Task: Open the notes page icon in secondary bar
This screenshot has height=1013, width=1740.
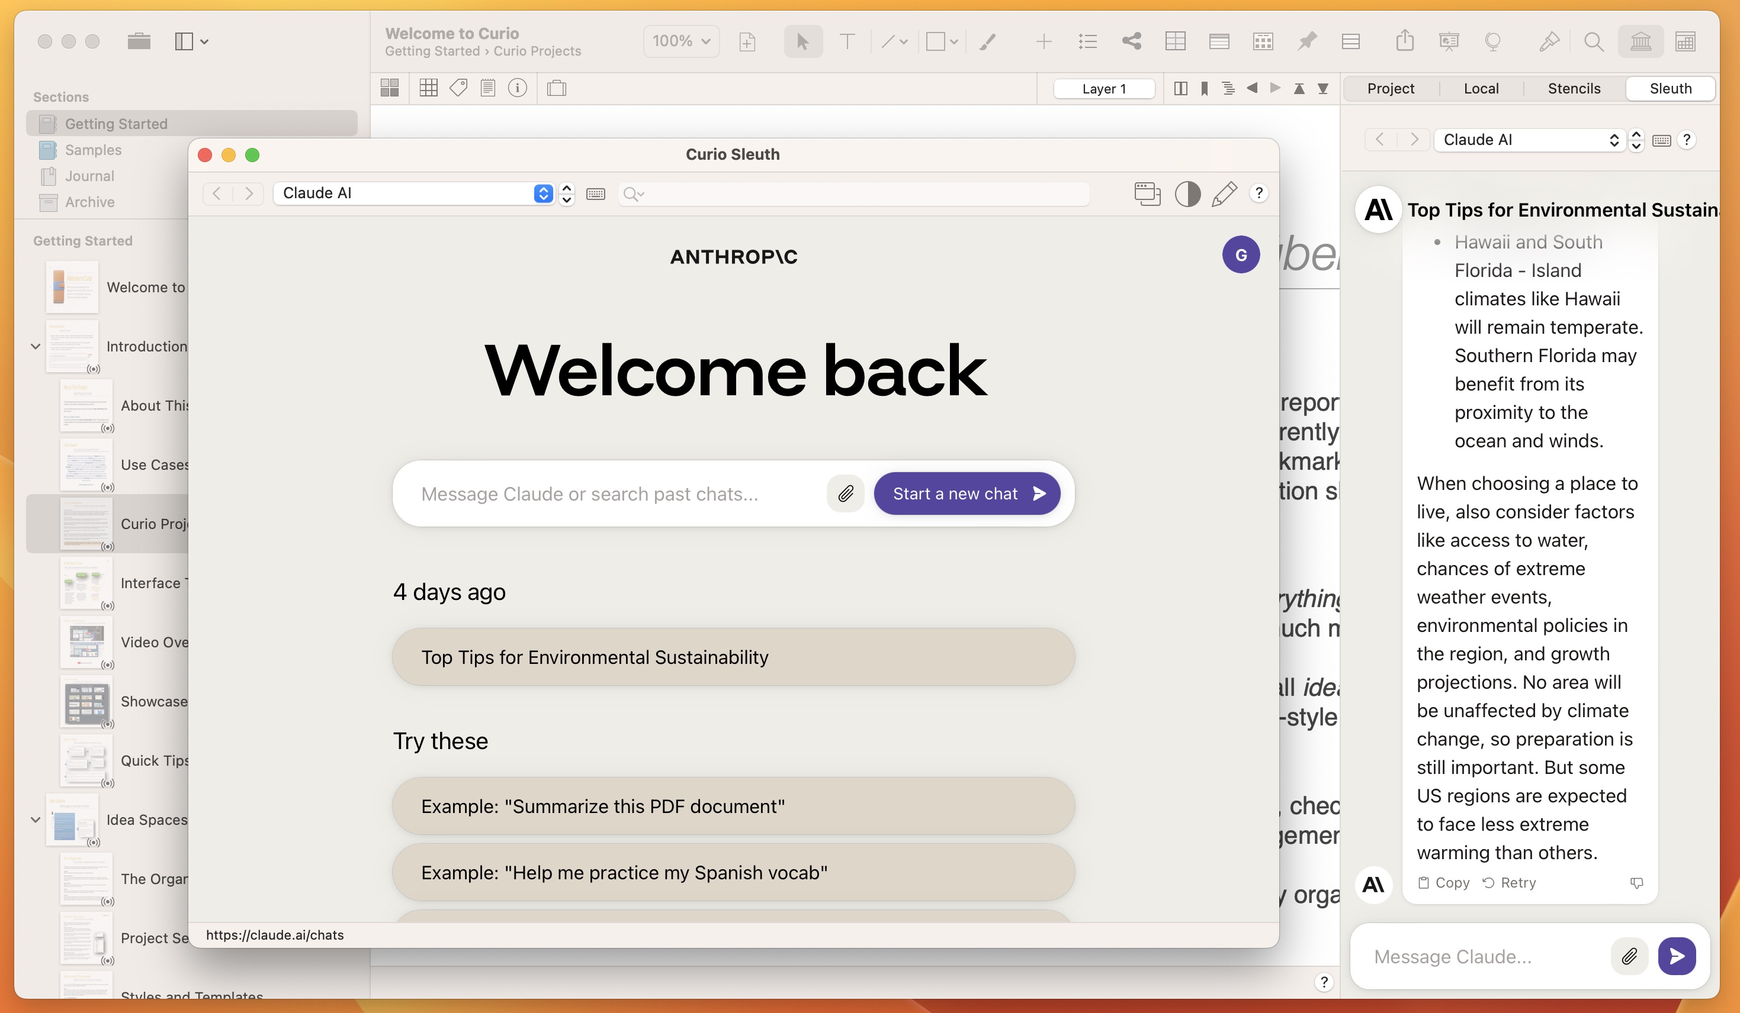Action: pyautogui.click(x=488, y=88)
